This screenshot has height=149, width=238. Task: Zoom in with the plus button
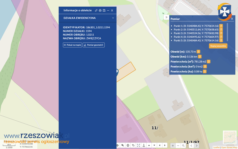[173, 146]
